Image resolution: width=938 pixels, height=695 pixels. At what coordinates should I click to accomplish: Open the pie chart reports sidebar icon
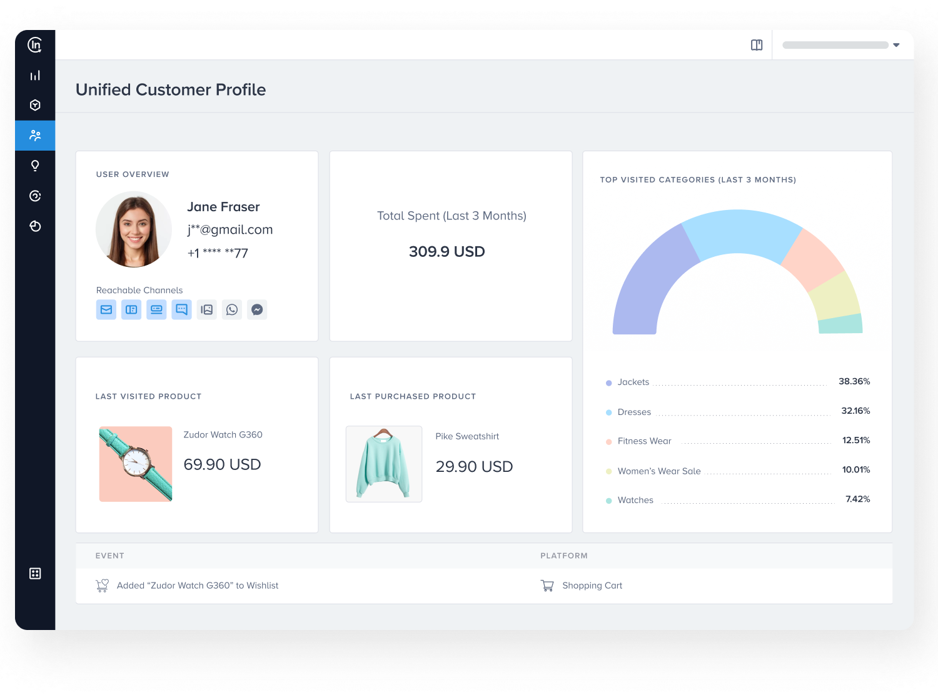coord(35,226)
